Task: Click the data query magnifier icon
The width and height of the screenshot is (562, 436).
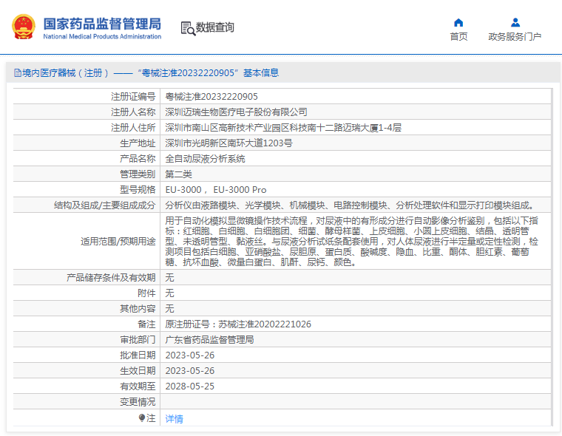Action: pyautogui.click(x=188, y=28)
